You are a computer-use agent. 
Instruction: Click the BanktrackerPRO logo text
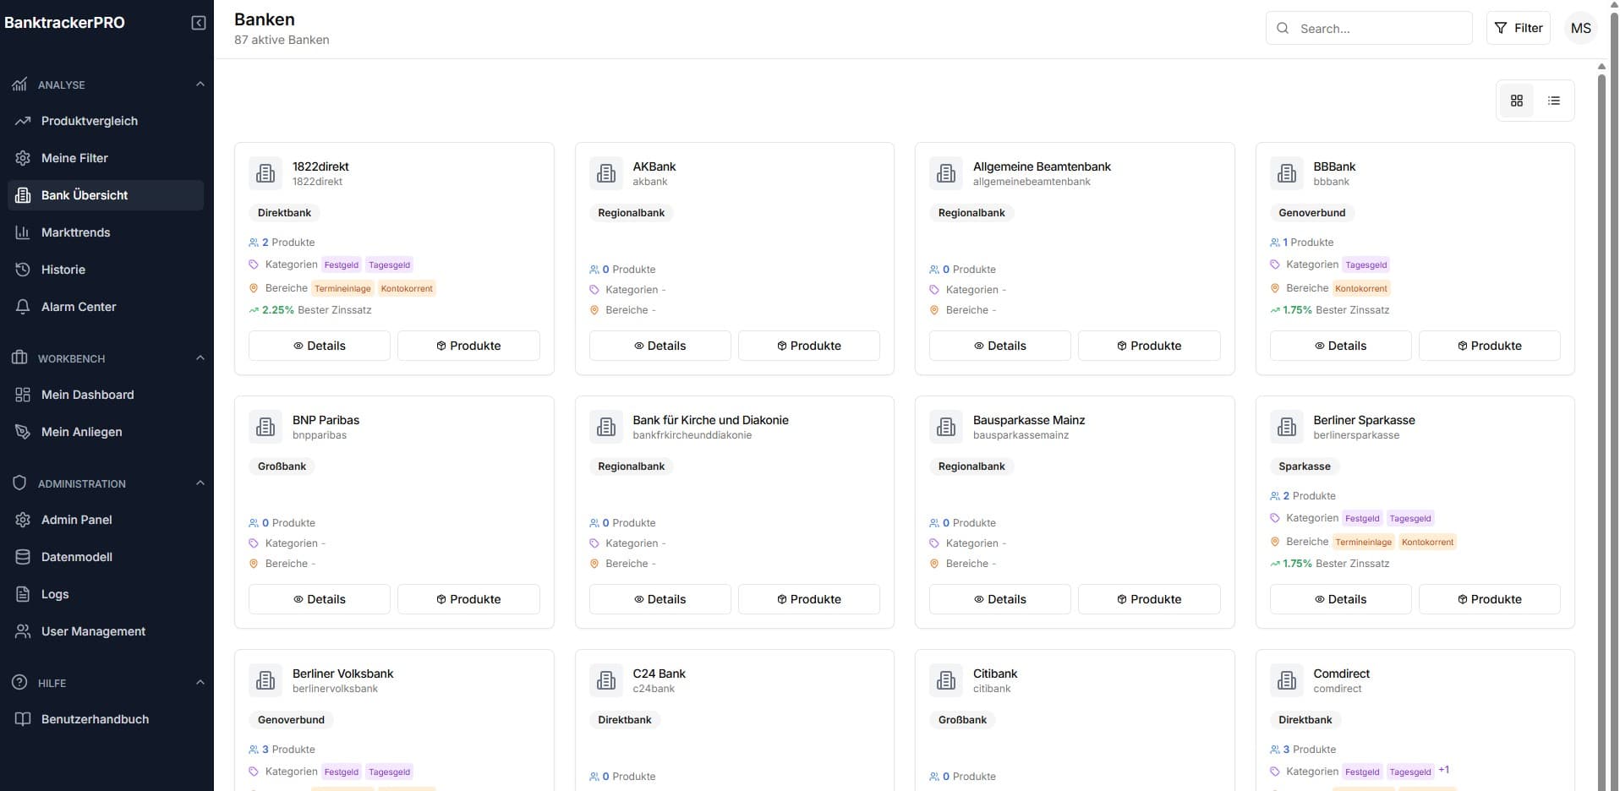click(x=64, y=23)
